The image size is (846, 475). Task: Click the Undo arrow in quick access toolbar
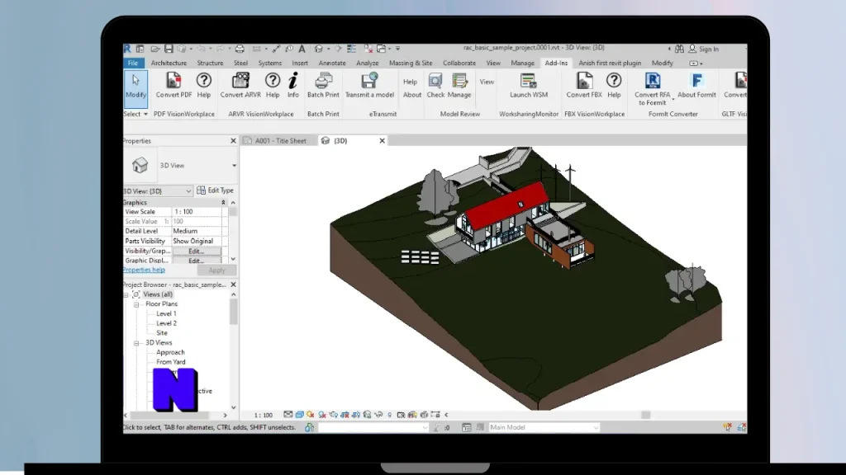[202, 49]
